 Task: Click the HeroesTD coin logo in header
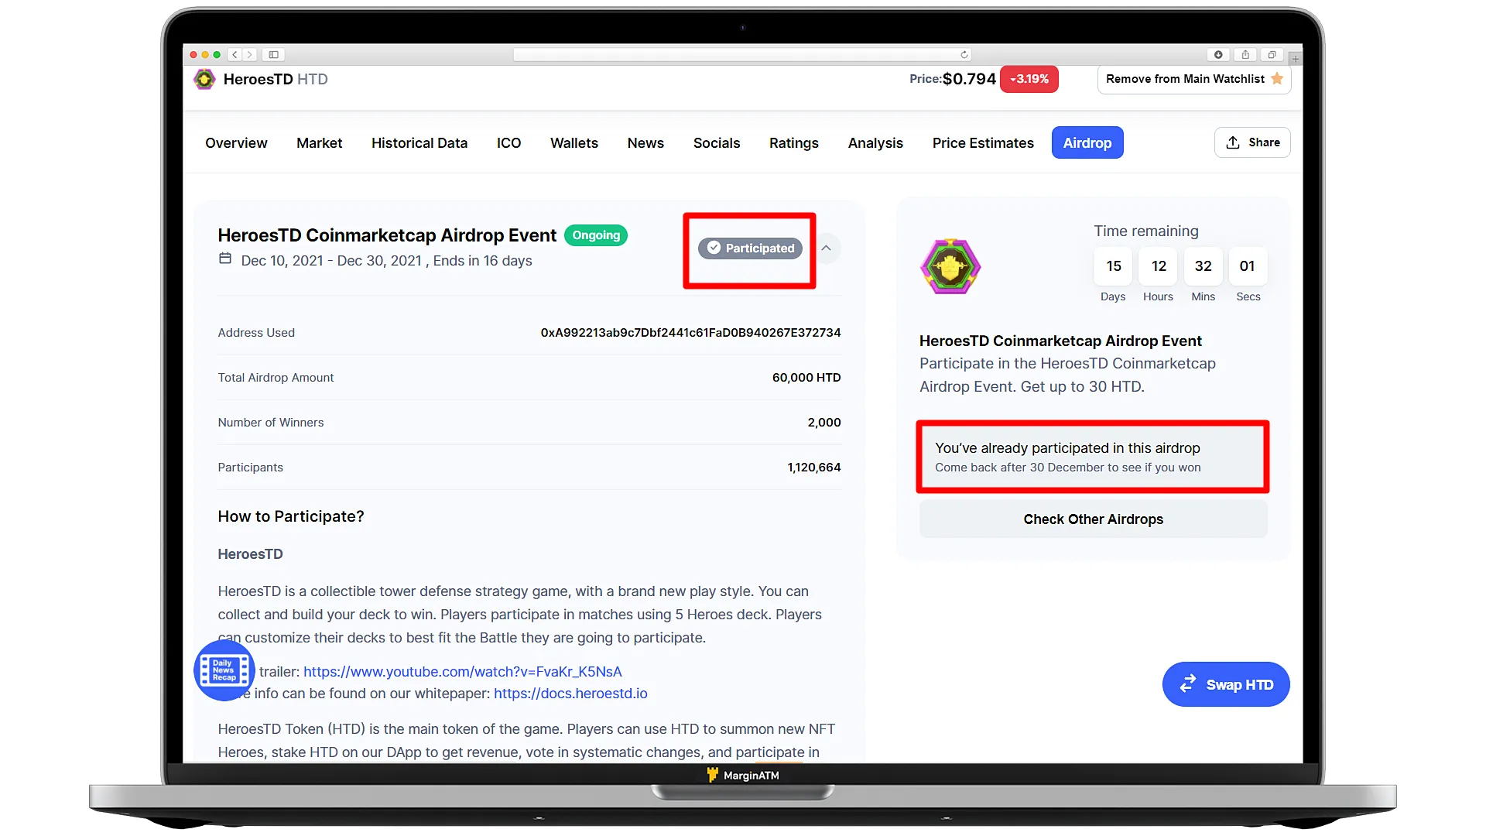(x=204, y=79)
